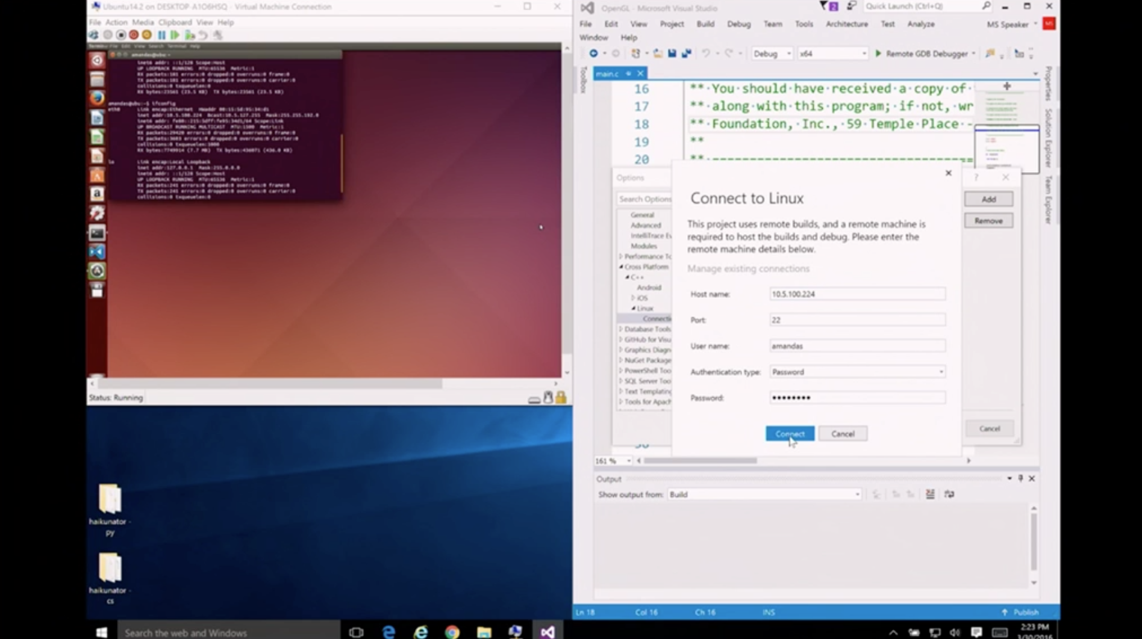Image resolution: width=1142 pixels, height=639 pixels.
Task: Click the Open File icon in the Visual Studio toolbar
Action: click(x=658, y=54)
